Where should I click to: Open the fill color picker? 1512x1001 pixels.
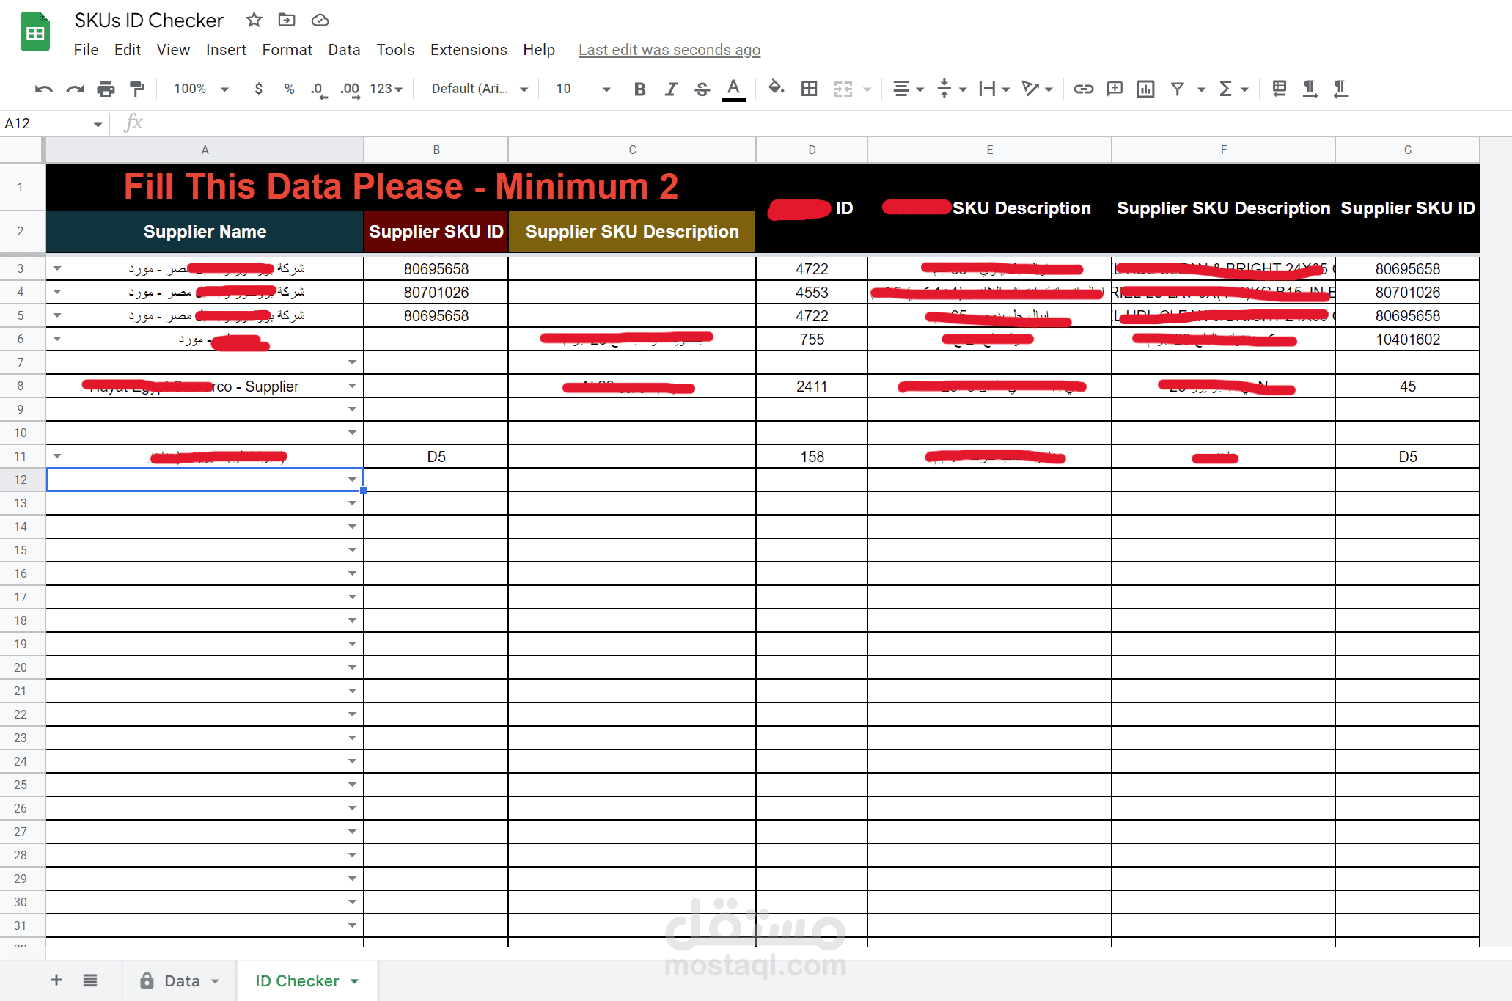(776, 88)
